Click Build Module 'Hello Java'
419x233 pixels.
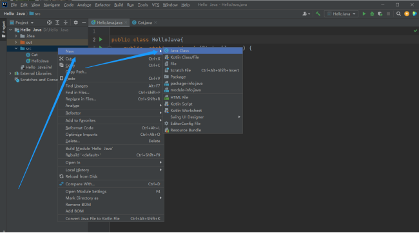point(111,149)
